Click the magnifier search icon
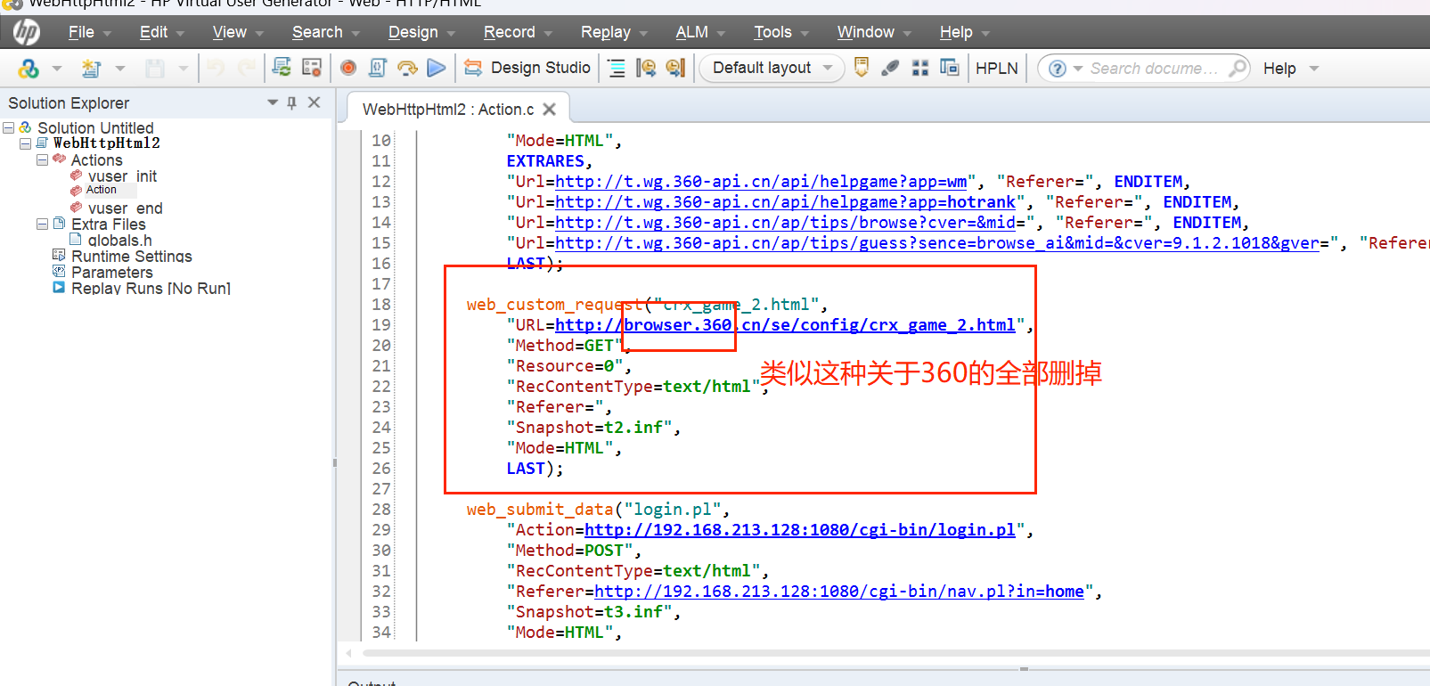1430x686 pixels. 1238,68
